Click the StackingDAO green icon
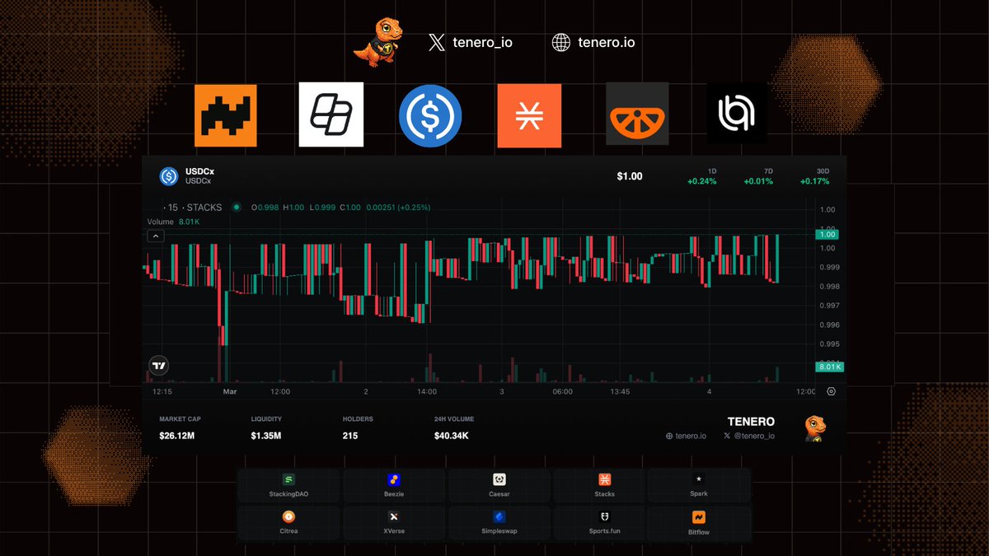The image size is (989, 556). [x=288, y=479]
